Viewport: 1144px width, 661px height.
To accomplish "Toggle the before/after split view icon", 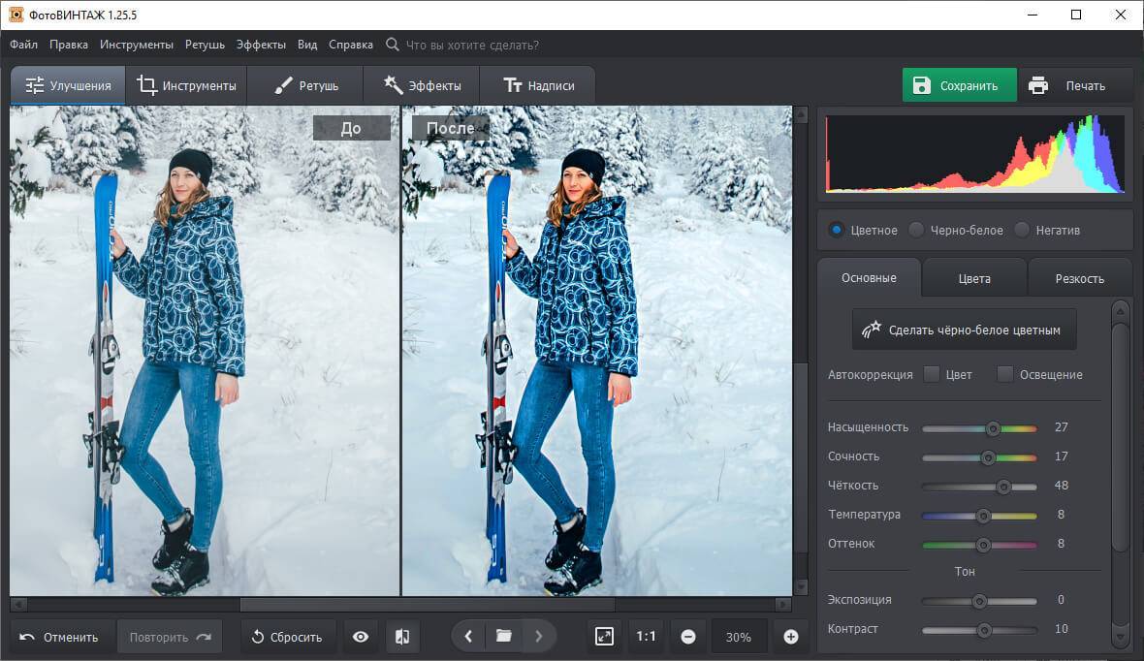I will coord(402,637).
